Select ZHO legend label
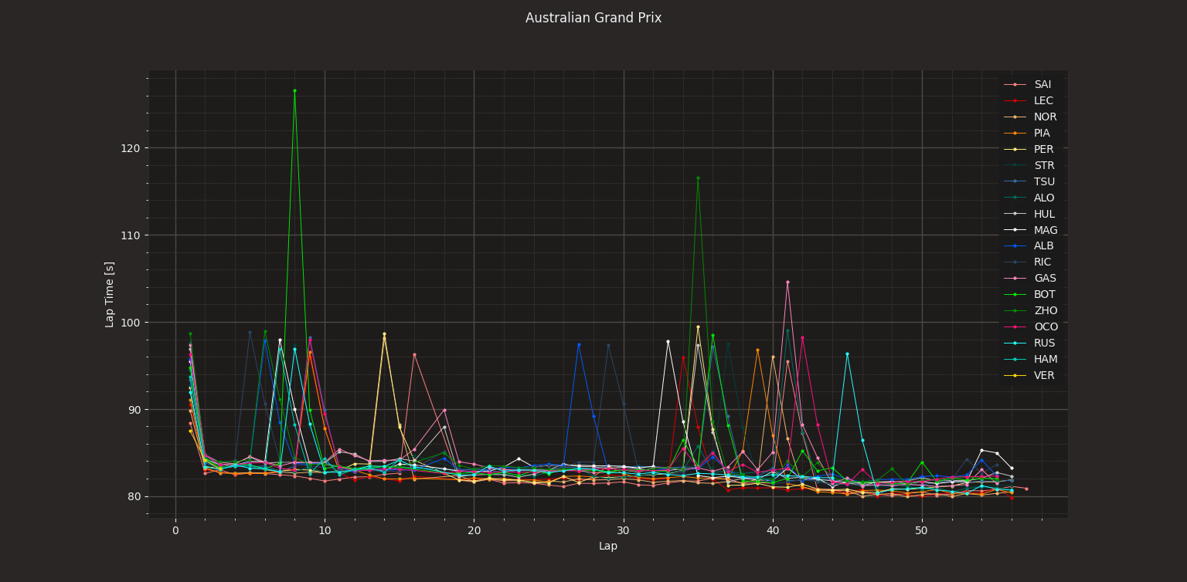The image size is (1187, 582). 1046,311
